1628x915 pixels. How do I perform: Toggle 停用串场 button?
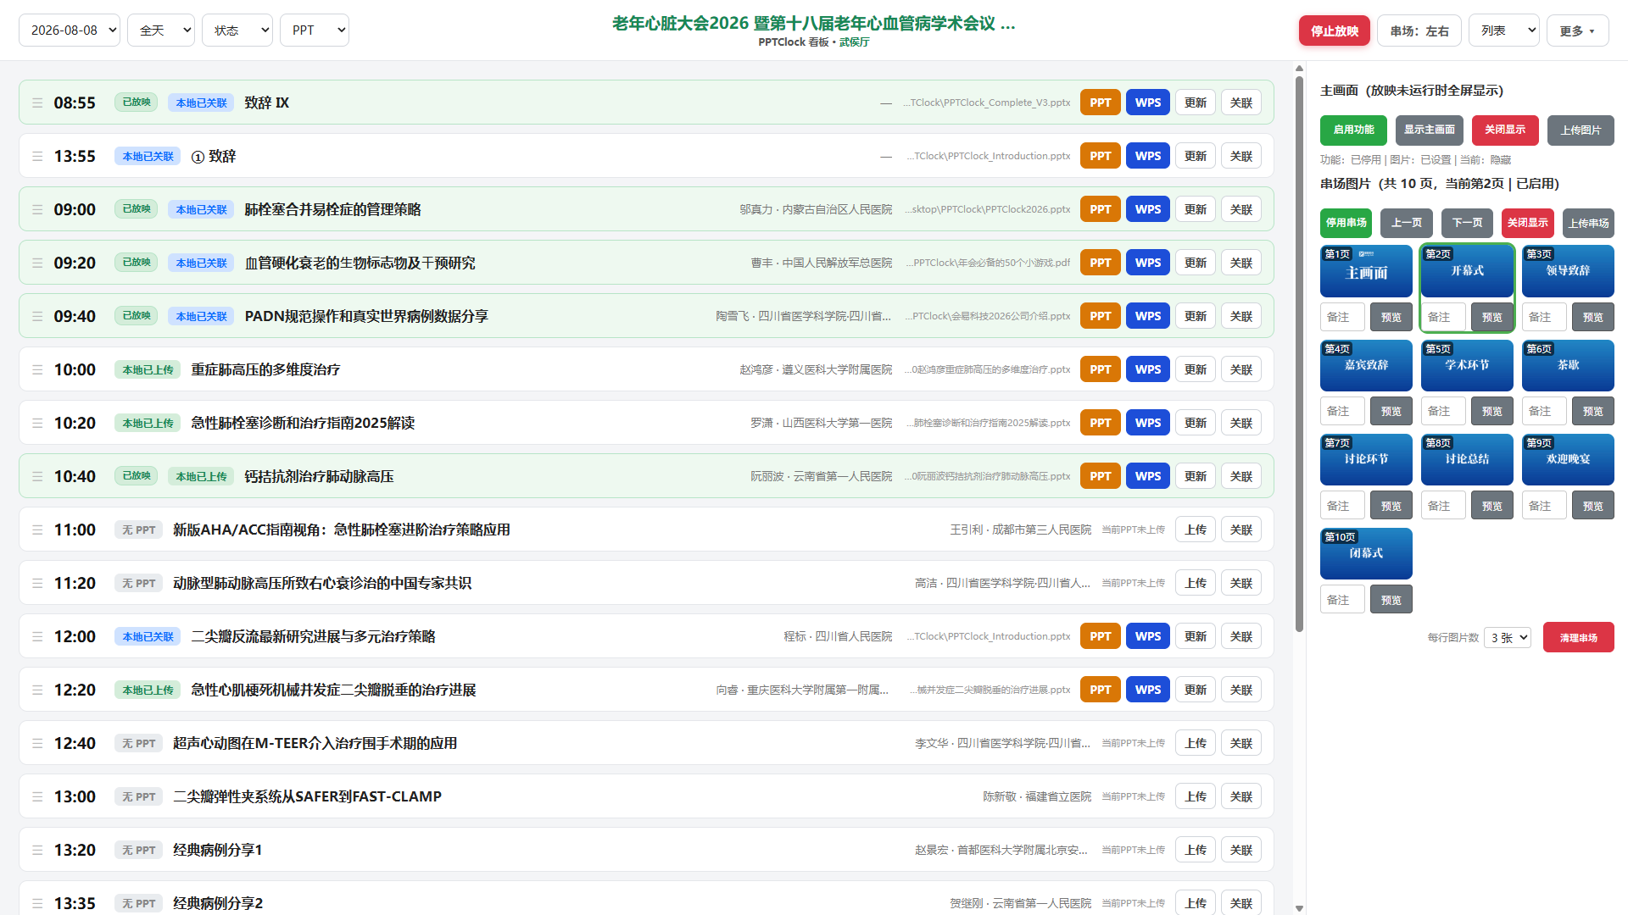pyautogui.click(x=1346, y=223)
